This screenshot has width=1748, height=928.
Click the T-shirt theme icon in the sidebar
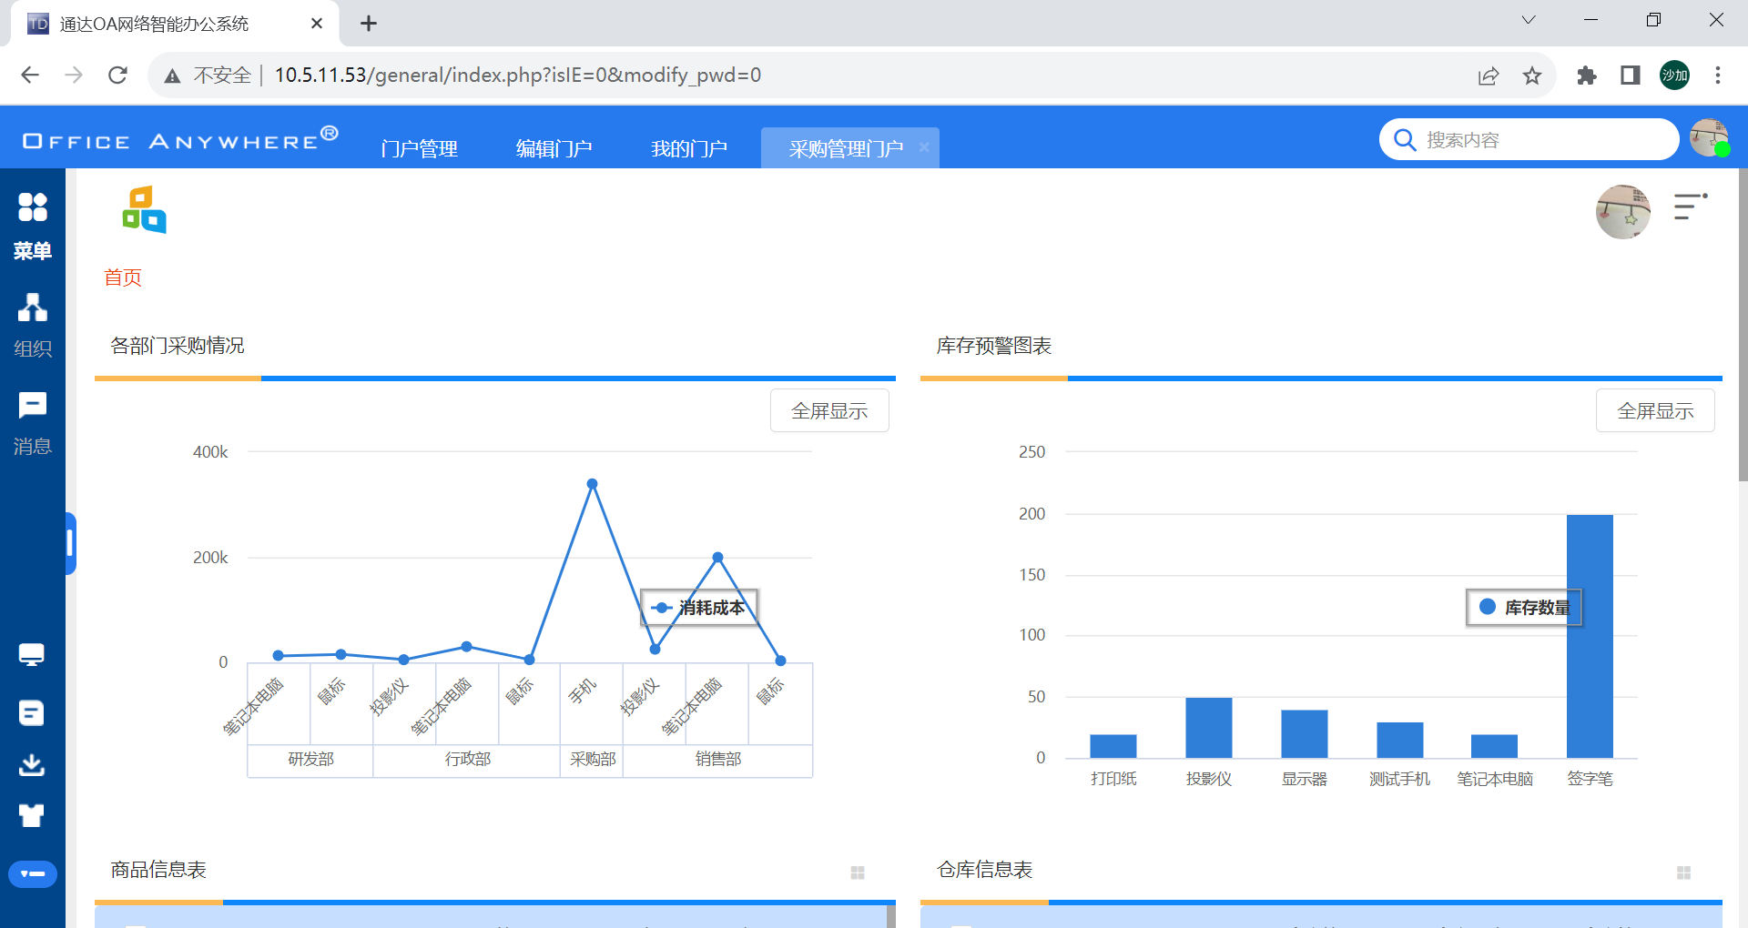(32, 815)
